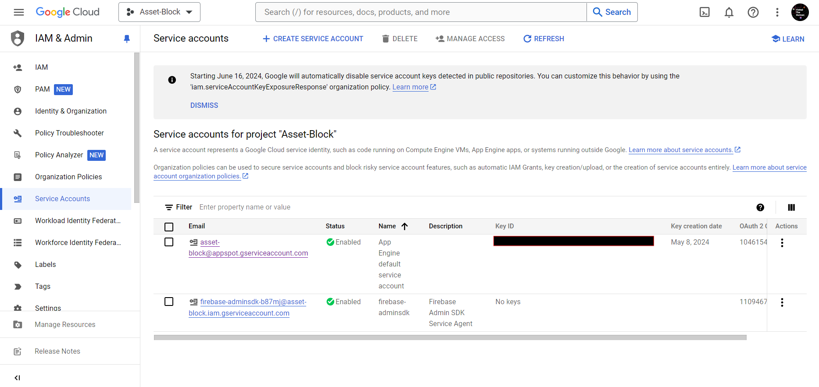This screenshot has height=387, width=819.
Task: Open the user account avatar
Action: tap(800, 12)
